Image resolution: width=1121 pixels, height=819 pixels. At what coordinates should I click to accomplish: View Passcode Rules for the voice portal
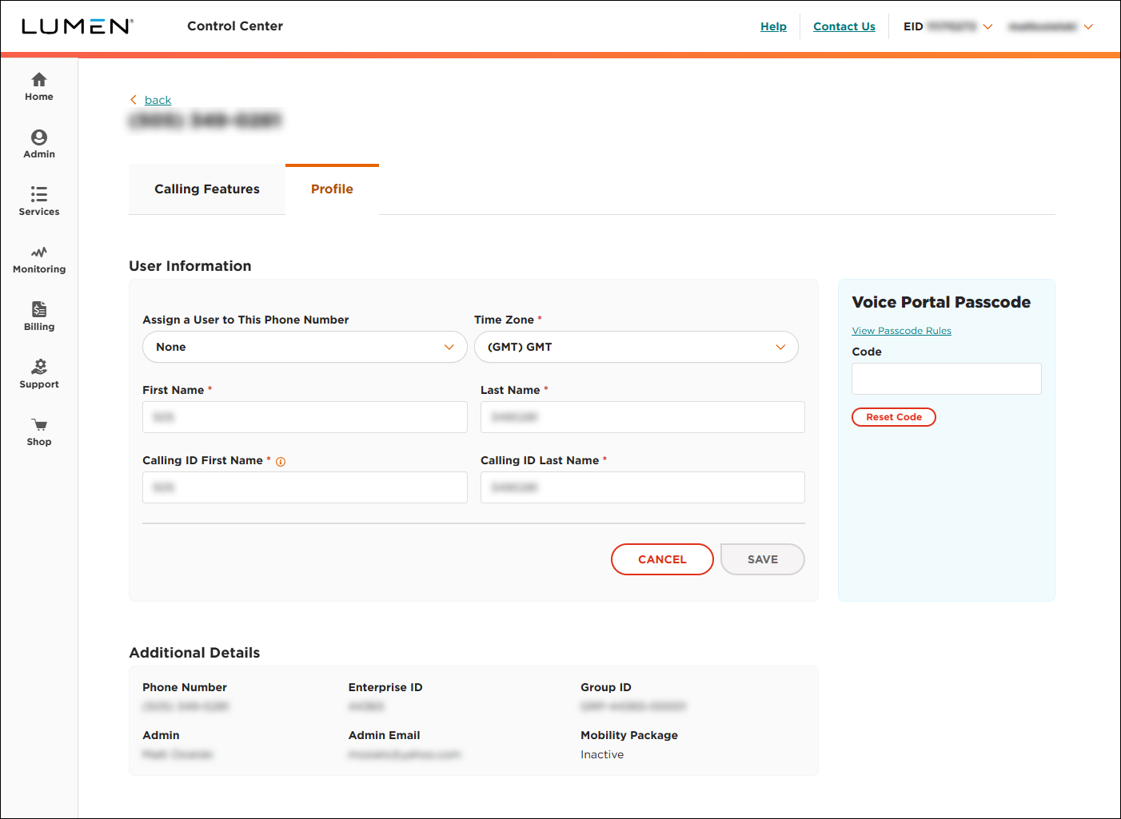tap(901, 330)
